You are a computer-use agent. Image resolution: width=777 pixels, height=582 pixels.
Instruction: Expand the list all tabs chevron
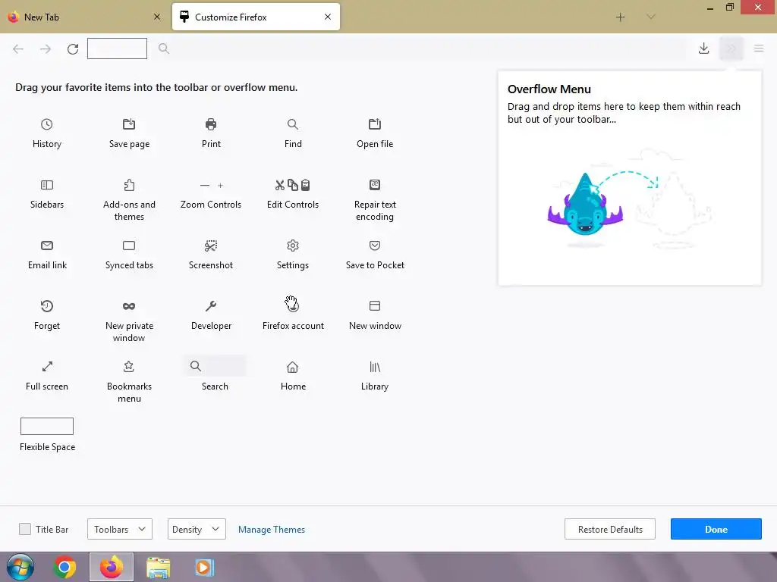pyautogui.click(x=651, y=17)
